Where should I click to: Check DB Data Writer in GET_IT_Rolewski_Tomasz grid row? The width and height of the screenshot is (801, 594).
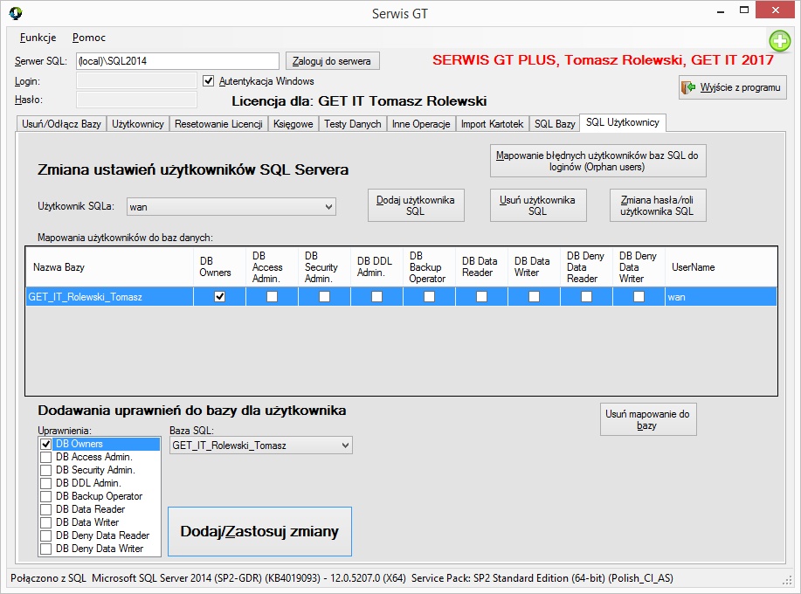(534, 297)
